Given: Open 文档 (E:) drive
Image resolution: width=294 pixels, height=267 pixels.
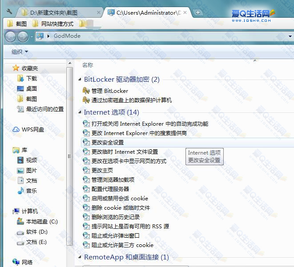Looking at the screenshot, I should 32,242.
